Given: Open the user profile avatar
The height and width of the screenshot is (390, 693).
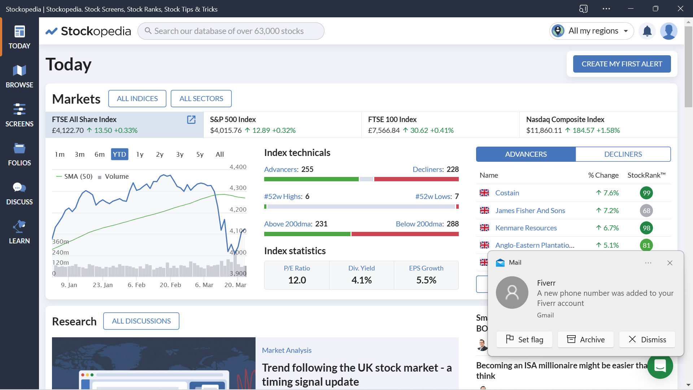Looking at the screenshot, I should [x=668, y=31].
